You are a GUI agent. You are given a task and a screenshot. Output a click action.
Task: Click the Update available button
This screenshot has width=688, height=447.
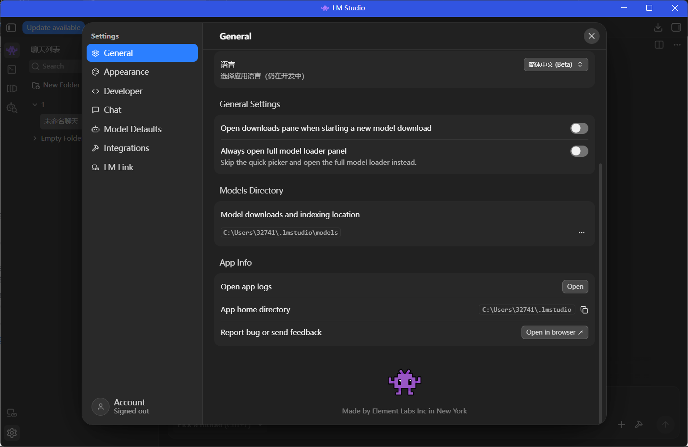53,28
